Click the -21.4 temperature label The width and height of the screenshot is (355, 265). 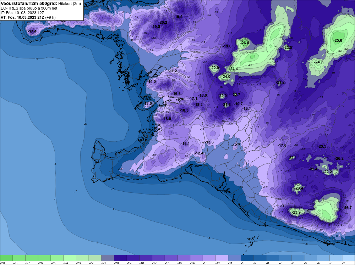pos(313,169)
